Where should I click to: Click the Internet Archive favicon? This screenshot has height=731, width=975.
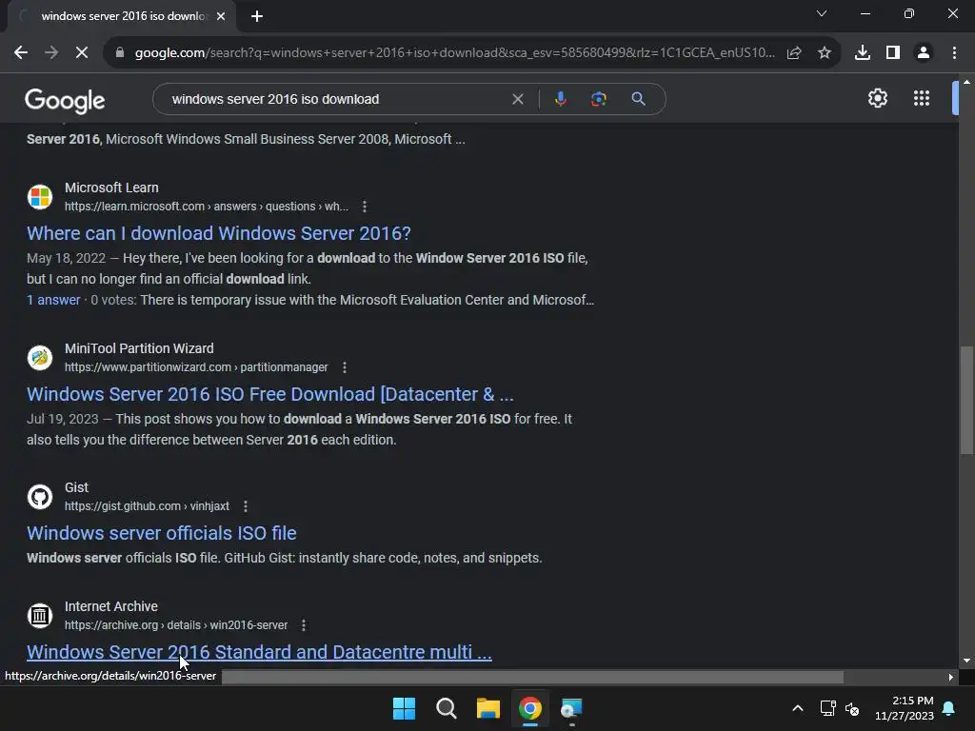[40, 616]
